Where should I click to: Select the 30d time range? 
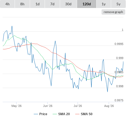[68, 4]
